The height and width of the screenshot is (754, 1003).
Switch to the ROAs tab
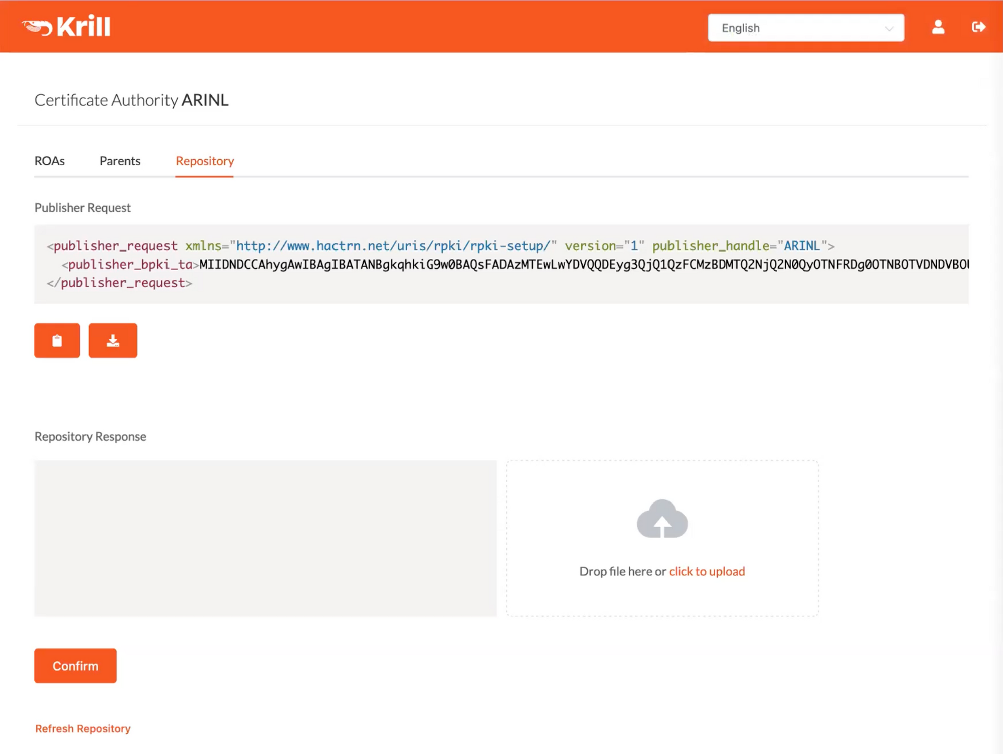tap(49, 161)
